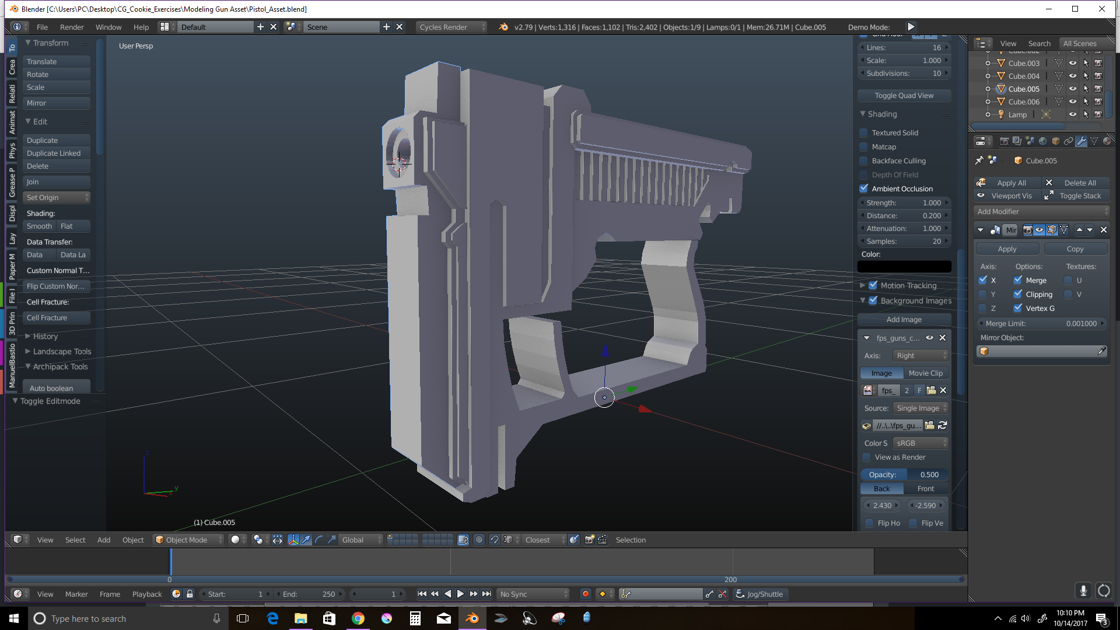Hide Cube.004 using its eye icon

coord(1072,76)
